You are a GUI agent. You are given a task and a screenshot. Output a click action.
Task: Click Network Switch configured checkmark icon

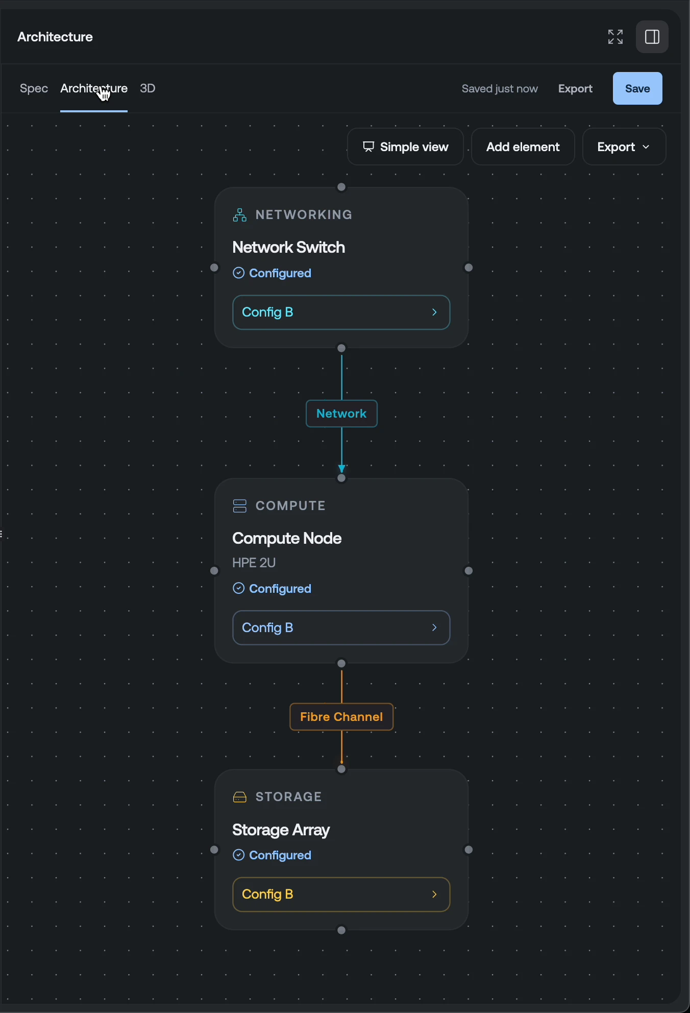tap(238, 273)
